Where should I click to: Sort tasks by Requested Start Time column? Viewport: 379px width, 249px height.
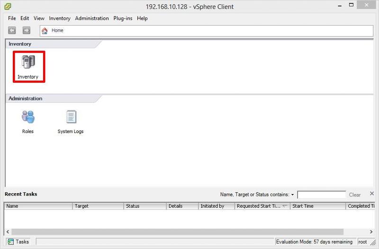point(262,206)
